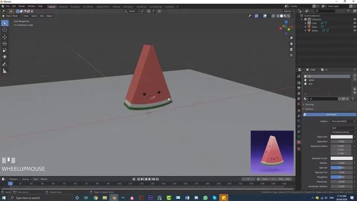Open the Object Mode dropdown
This screenshot has width=357, height=201.
pos(12,16)
